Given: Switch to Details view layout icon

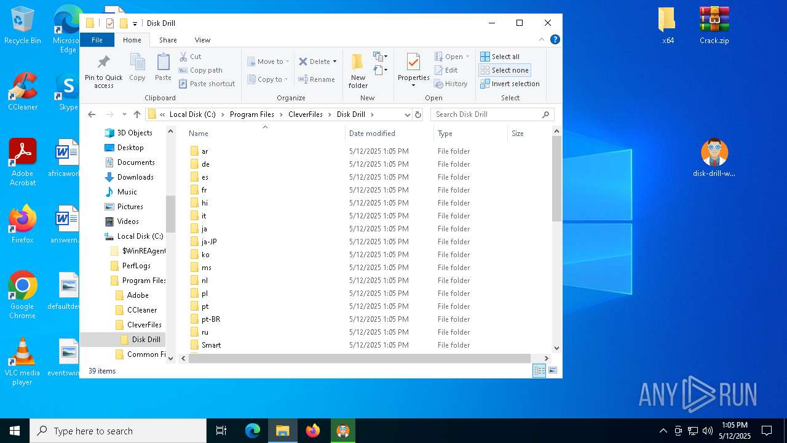Looking at the screenshot, I should pyautogui.click(x=539, y=370).
